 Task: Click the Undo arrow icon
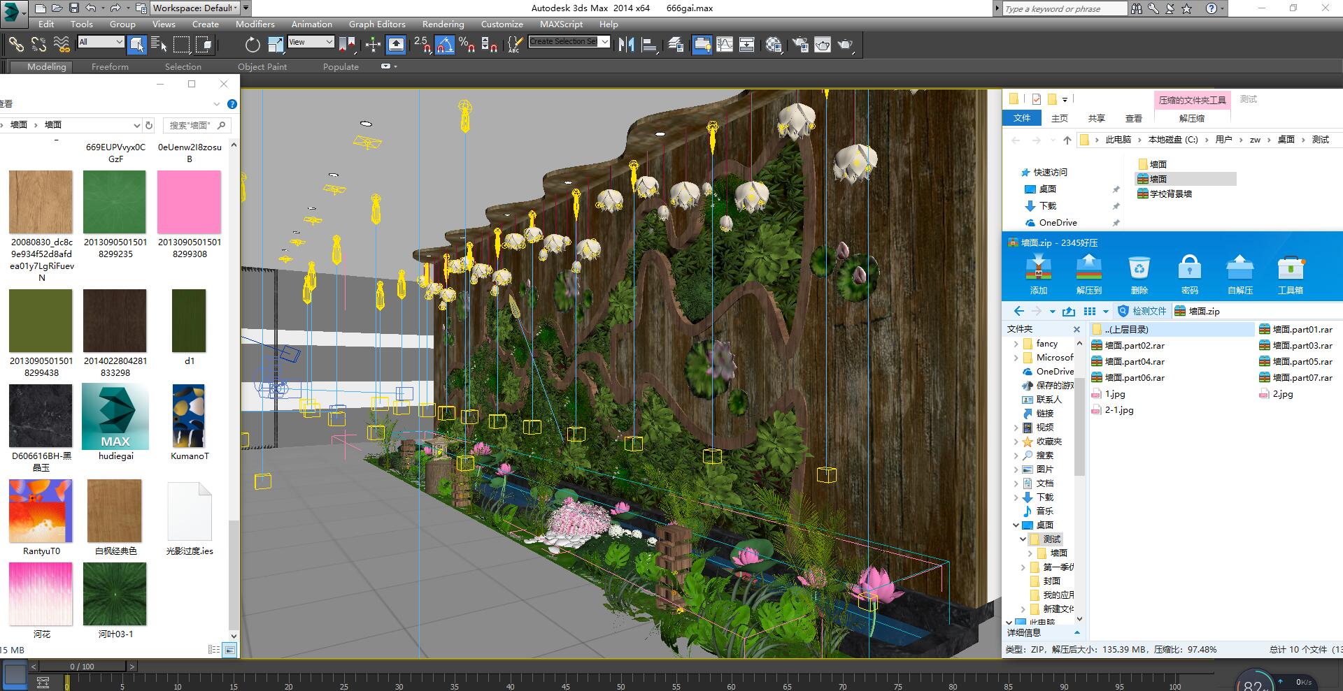(x=90, y=8)
